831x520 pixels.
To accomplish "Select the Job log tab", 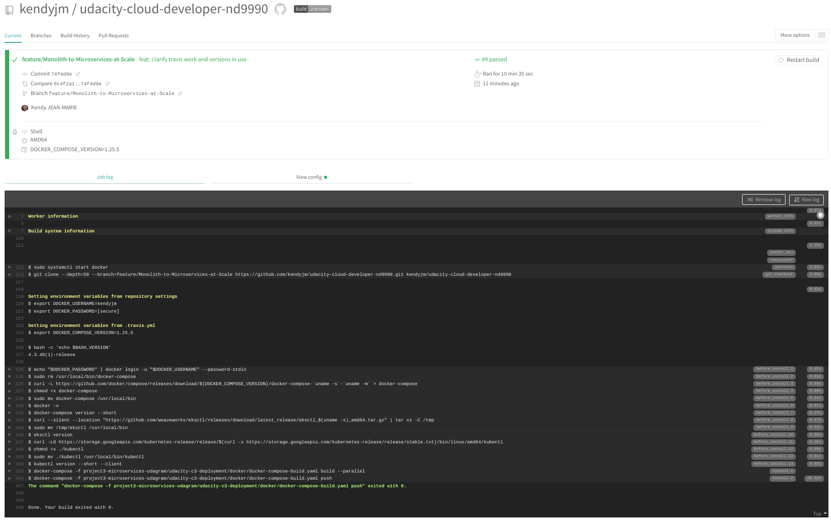I will [x=105, y=177].
